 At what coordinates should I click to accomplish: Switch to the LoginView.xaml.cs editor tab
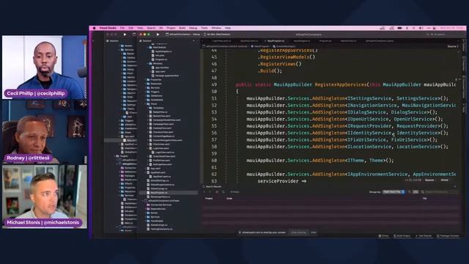point(221,41)
